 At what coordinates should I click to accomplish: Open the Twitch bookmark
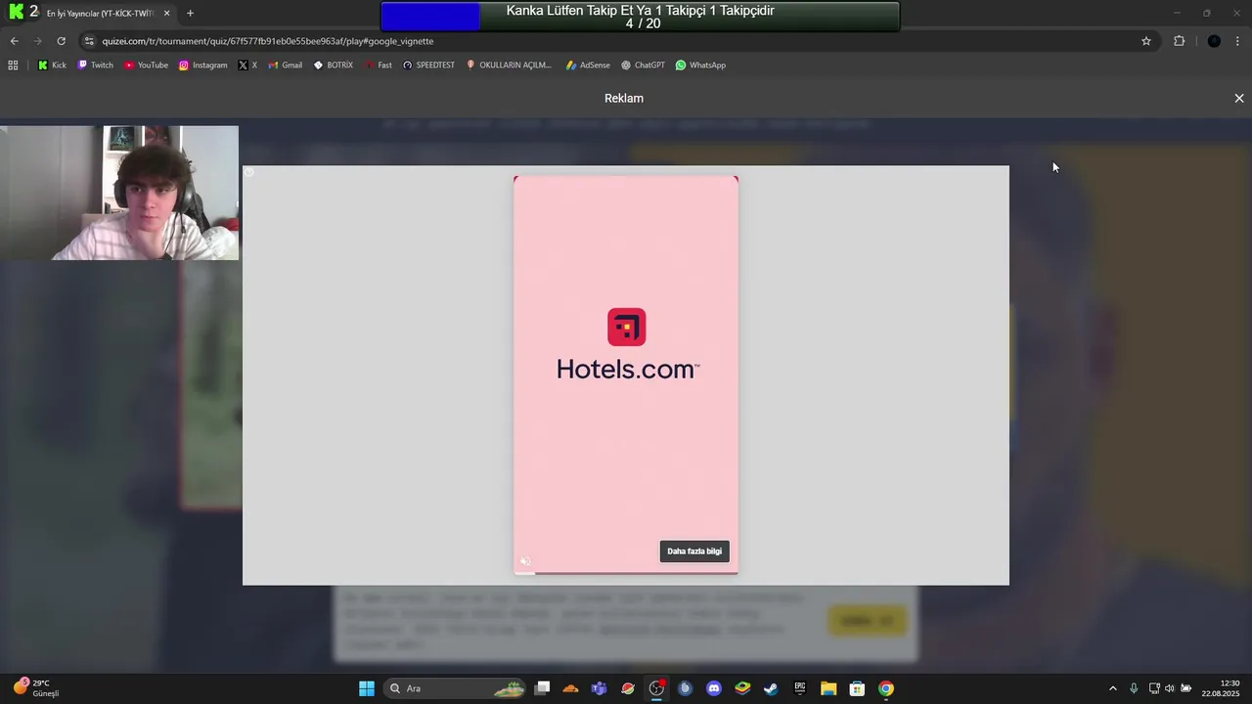tap(96, 66)
